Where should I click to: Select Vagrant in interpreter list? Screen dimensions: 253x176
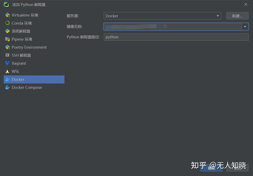[x=34, y=63]
